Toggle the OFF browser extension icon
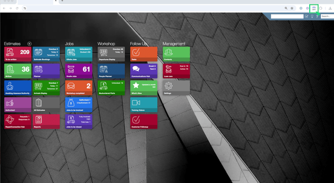Image resolution: width=334 pixels, height=183 pixels. [x=314, y=9]
